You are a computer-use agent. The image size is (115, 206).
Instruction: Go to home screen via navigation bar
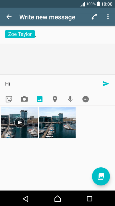58,199
